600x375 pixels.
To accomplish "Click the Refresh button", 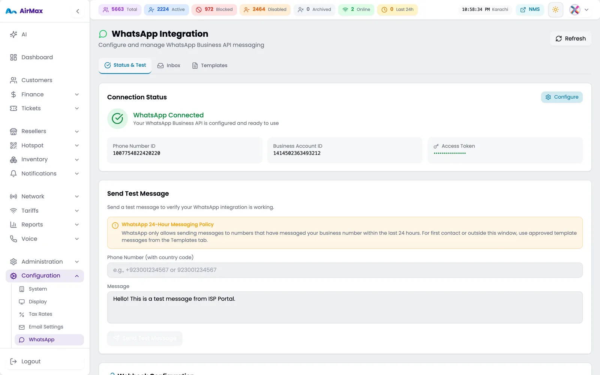I will click(x=570, y=39).
